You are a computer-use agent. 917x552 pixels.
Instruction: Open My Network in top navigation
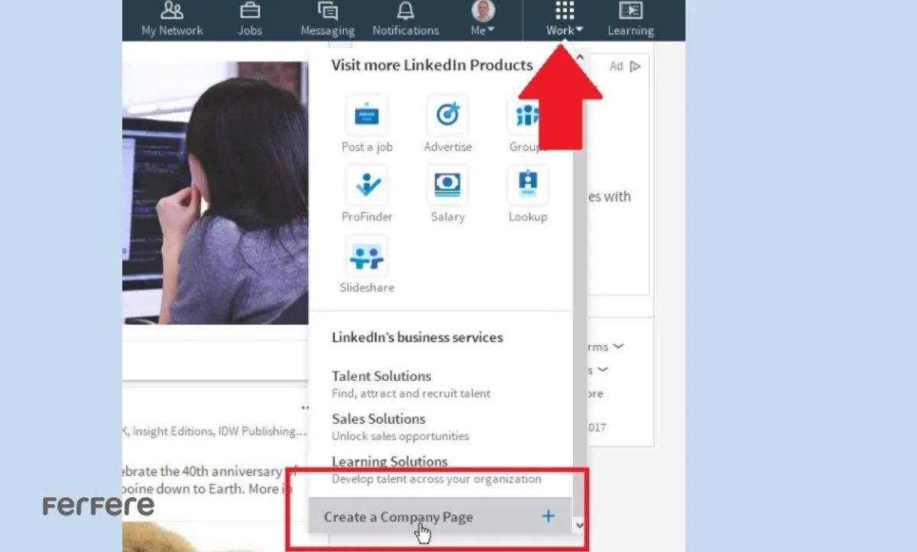pos(172,20)
